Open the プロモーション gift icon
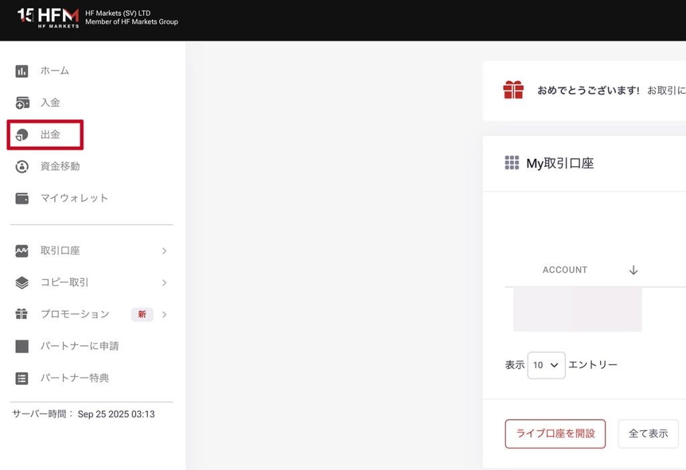Screen dimensions: 686x470 [21, 314]
